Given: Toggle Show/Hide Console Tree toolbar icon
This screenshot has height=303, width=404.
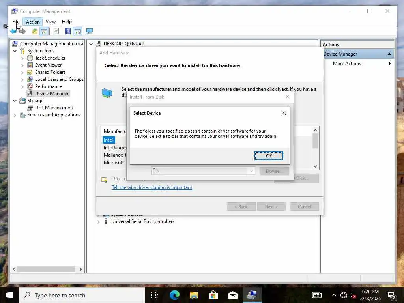Looking at the screenshot, I should [x=44, y=32].
